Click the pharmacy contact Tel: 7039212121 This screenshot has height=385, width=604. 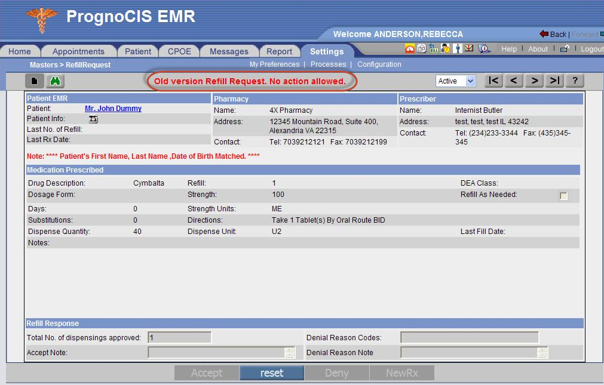pos(297,142)
